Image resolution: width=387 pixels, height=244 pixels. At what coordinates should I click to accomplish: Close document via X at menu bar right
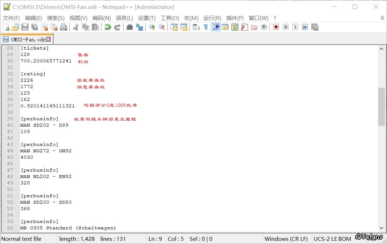pyautogui.click(x=382, y=18)
